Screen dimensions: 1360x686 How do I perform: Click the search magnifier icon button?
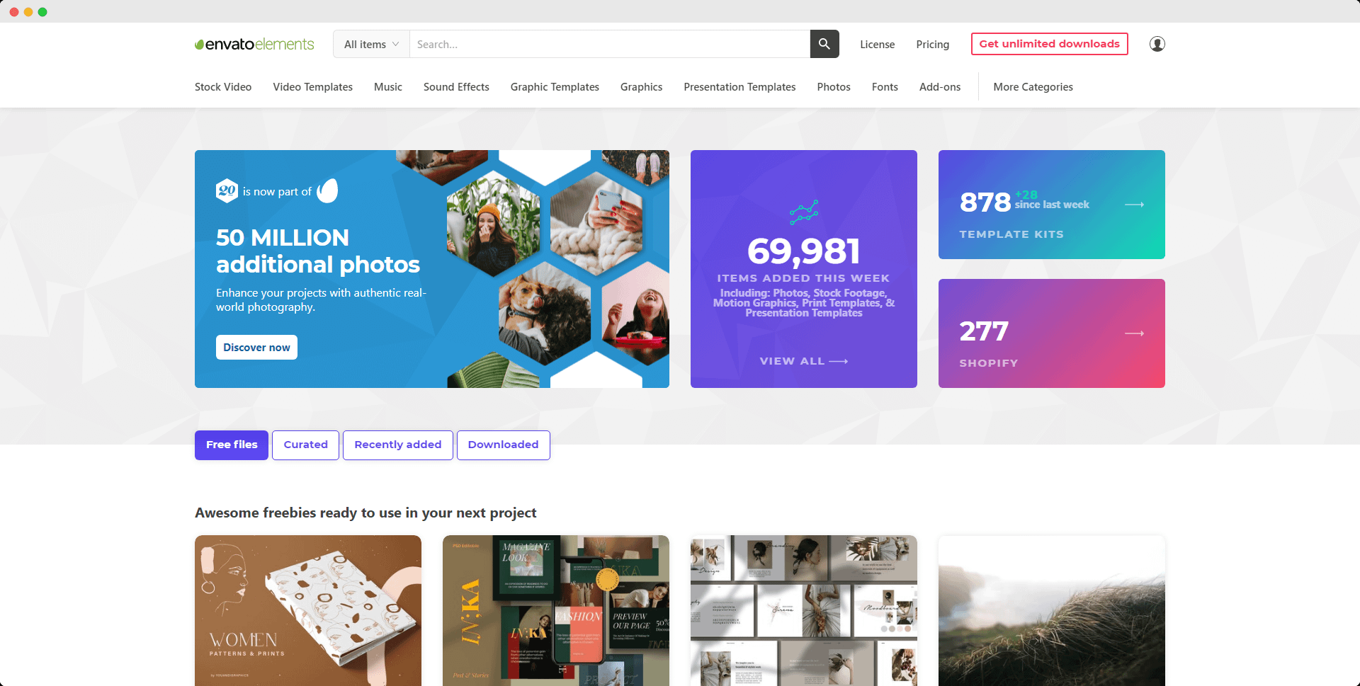[824, 44]
